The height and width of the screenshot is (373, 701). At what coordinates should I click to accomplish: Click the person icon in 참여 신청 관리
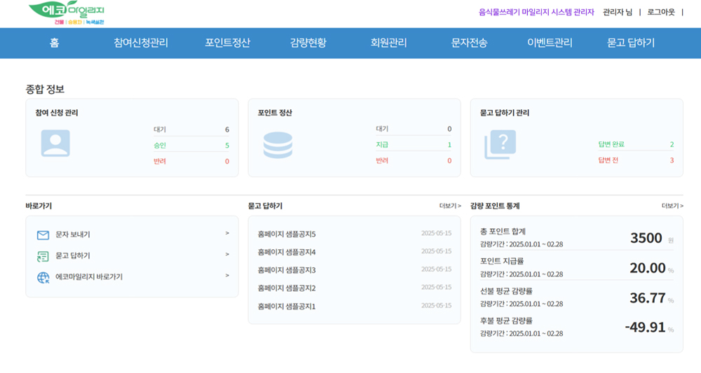click(x=55, y=143)
